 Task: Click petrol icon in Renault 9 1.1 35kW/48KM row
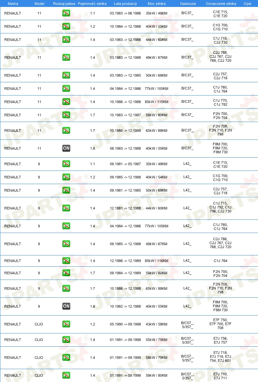66,164
